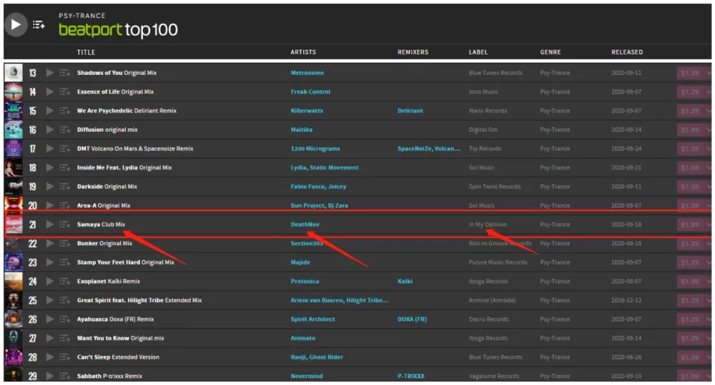Screen dimensions: 715x385
Task: Open artist Spirit Architect page
Action: pyautogui.click(x=312, y=319)
